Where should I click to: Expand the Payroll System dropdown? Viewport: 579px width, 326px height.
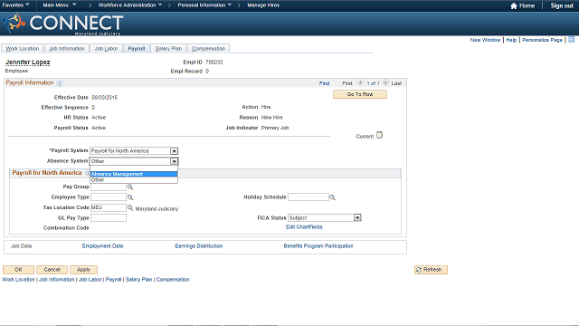(x=174, y=151)
